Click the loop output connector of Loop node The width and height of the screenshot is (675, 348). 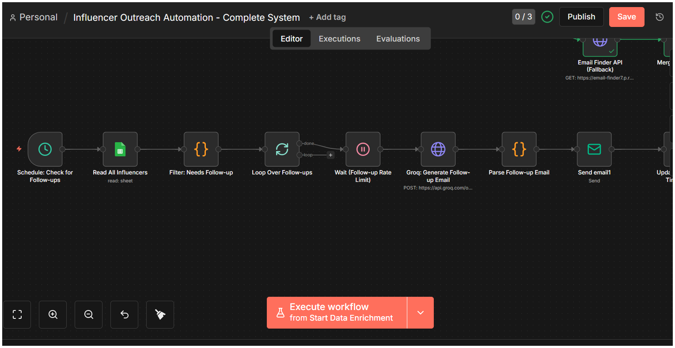tap(300, 155)
